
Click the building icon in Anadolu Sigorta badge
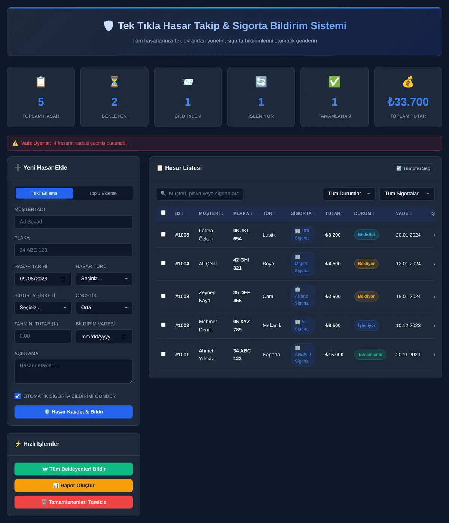click(x=297, y=347)
